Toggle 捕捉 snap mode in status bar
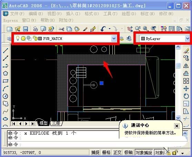 pos(95,153)
